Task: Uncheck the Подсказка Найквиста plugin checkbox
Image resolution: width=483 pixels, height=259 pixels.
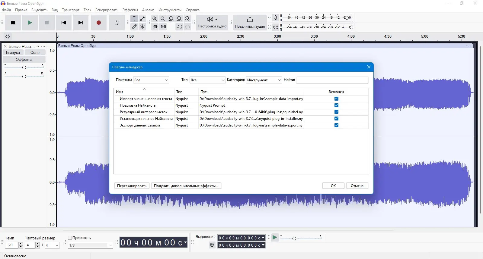Action: pos(336,105)
